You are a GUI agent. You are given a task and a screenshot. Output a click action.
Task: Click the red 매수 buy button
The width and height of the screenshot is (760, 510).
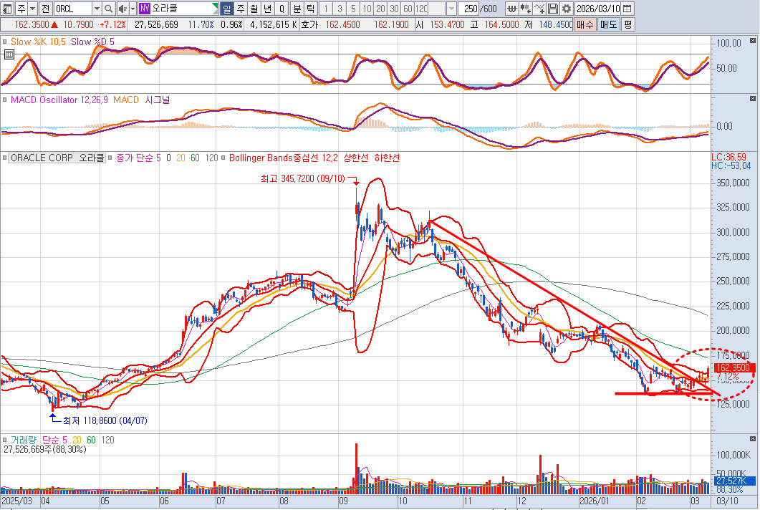[x=585, y=24]
